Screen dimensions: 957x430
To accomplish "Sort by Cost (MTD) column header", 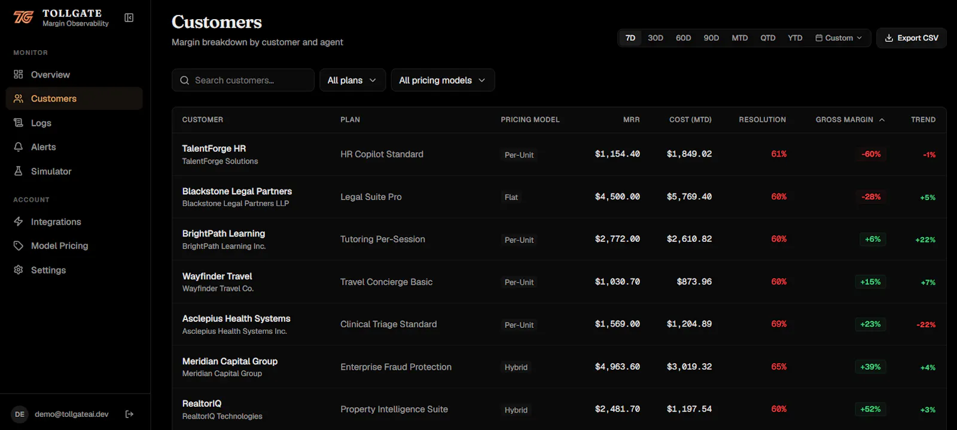I will coord(690,120).
